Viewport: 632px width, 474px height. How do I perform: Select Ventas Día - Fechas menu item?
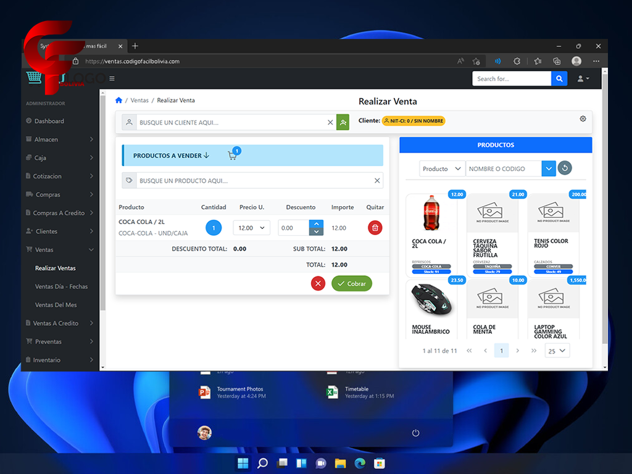[x=61, y=286]
